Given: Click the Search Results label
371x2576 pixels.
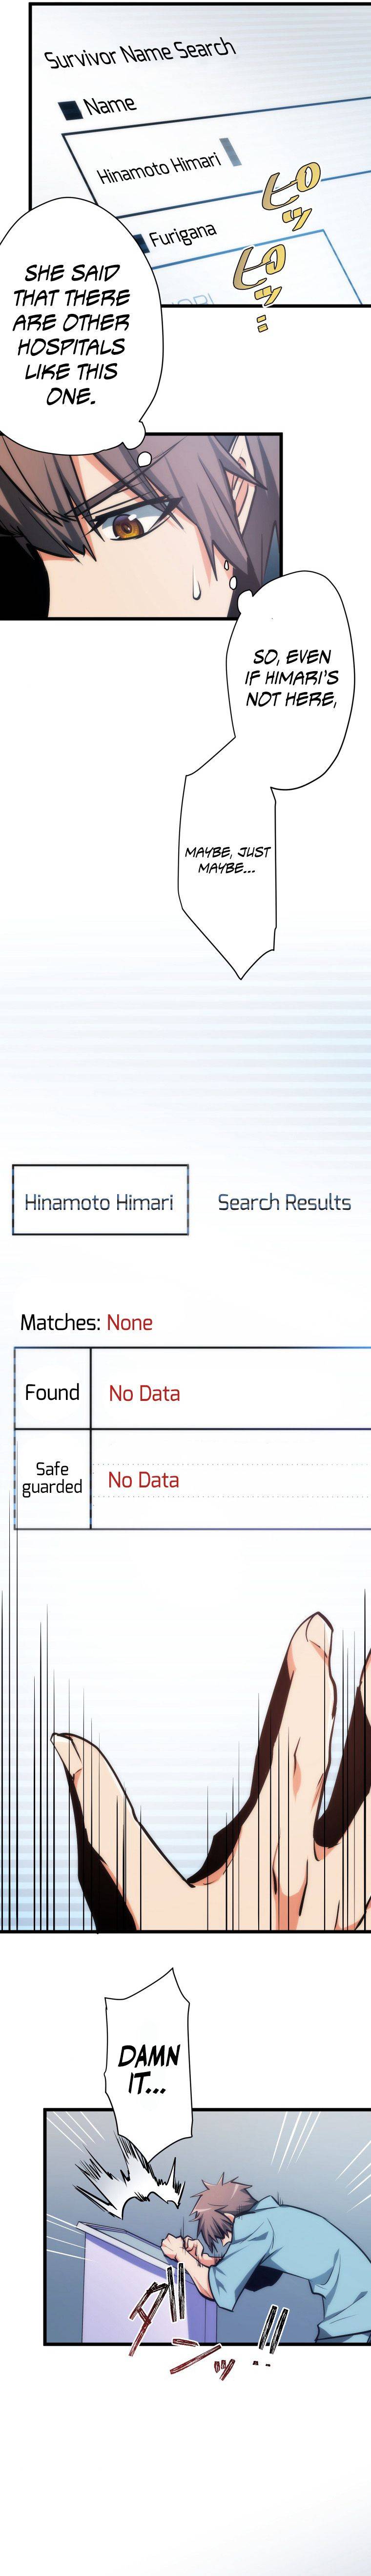Looking at the screenshot, I should 284,1202.
